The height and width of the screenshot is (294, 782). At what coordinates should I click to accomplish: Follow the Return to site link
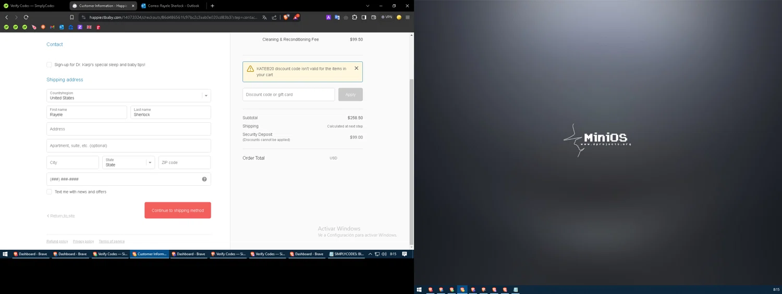[x=61, y=216]
